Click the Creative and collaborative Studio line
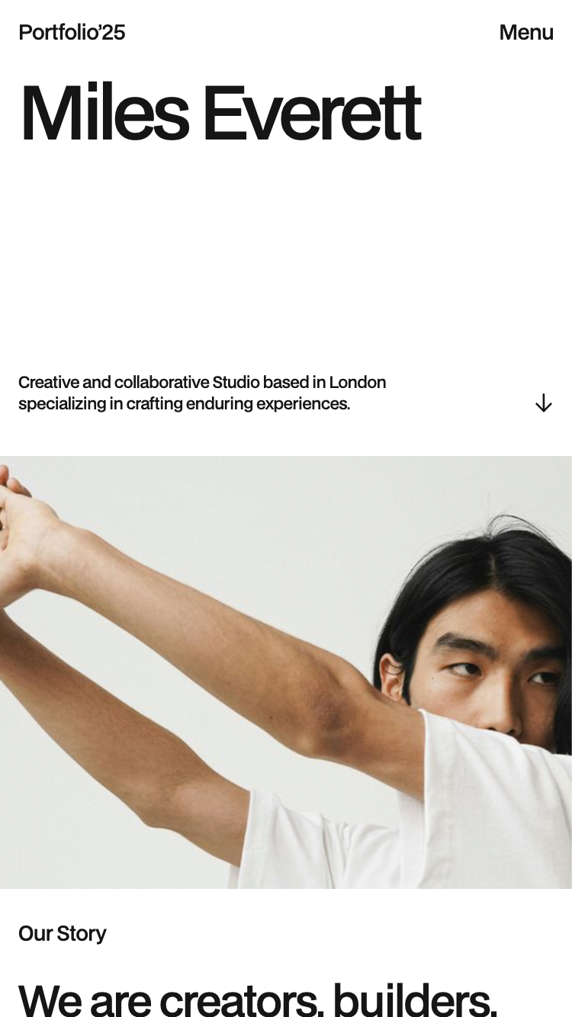Viewport: 572px width, 1017px height. click(x=202, y=382)
